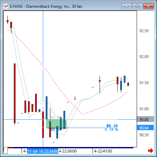Select the $0.16 difference text
The width and height of the screenshot is (157, 157).
coord(112,126)
